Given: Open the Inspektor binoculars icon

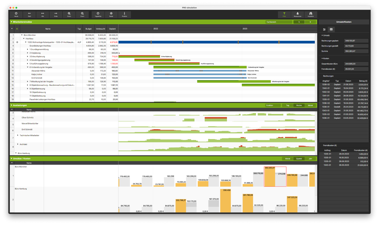Looking at the screenshot, I should tap(311, 14).
